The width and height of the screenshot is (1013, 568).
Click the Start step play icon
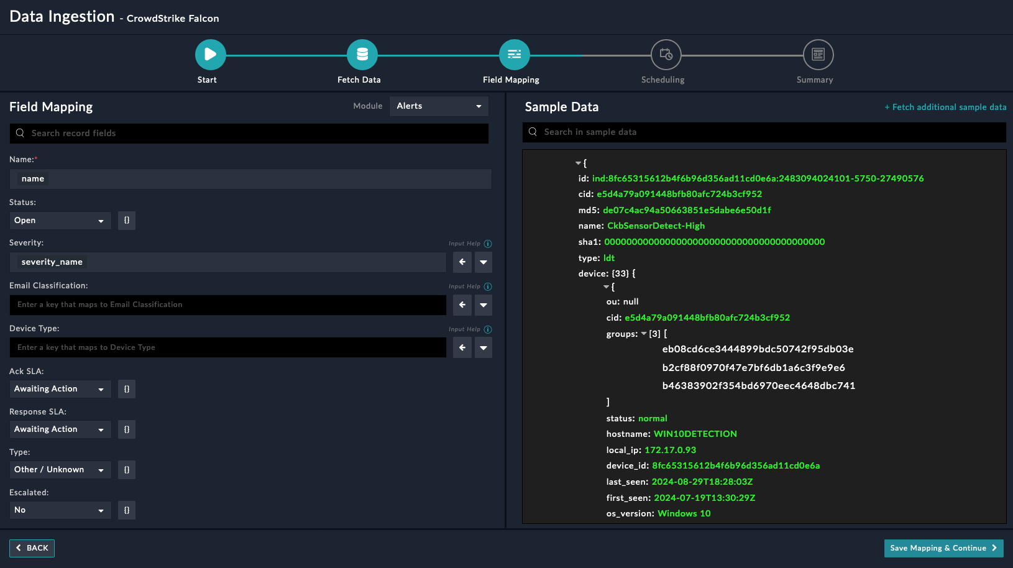[x=210, y=55]
